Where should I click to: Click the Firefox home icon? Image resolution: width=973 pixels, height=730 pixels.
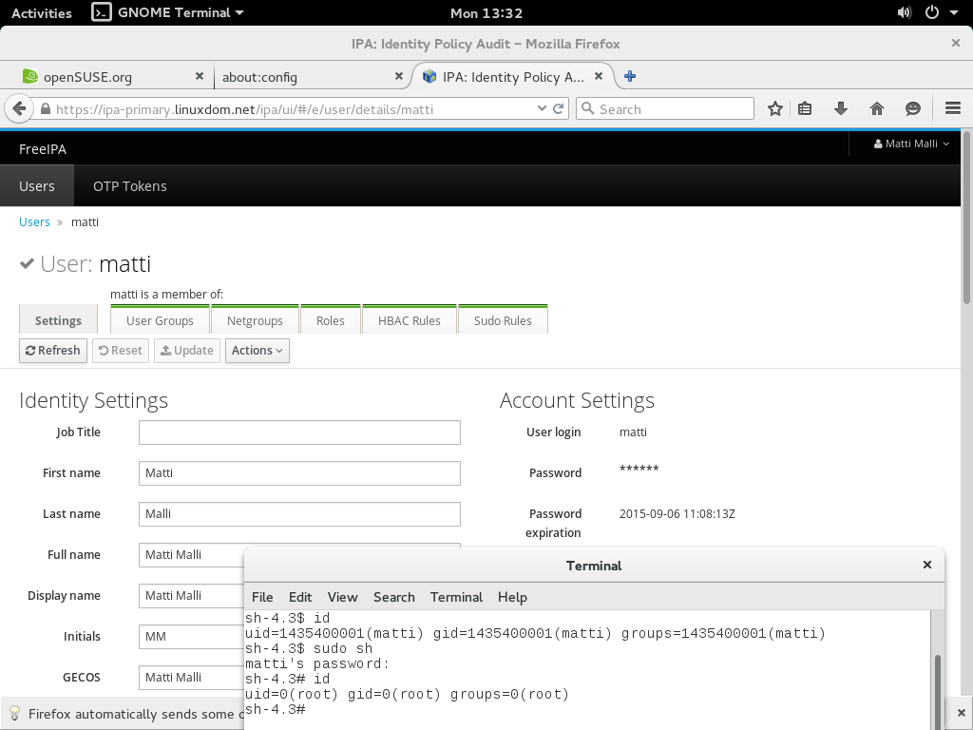tap(876, 108)
